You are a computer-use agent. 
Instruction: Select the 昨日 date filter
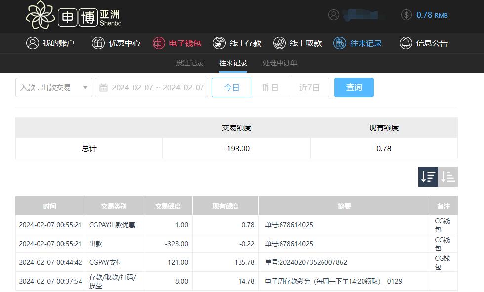pyautogui.click(x=271, y=87)
